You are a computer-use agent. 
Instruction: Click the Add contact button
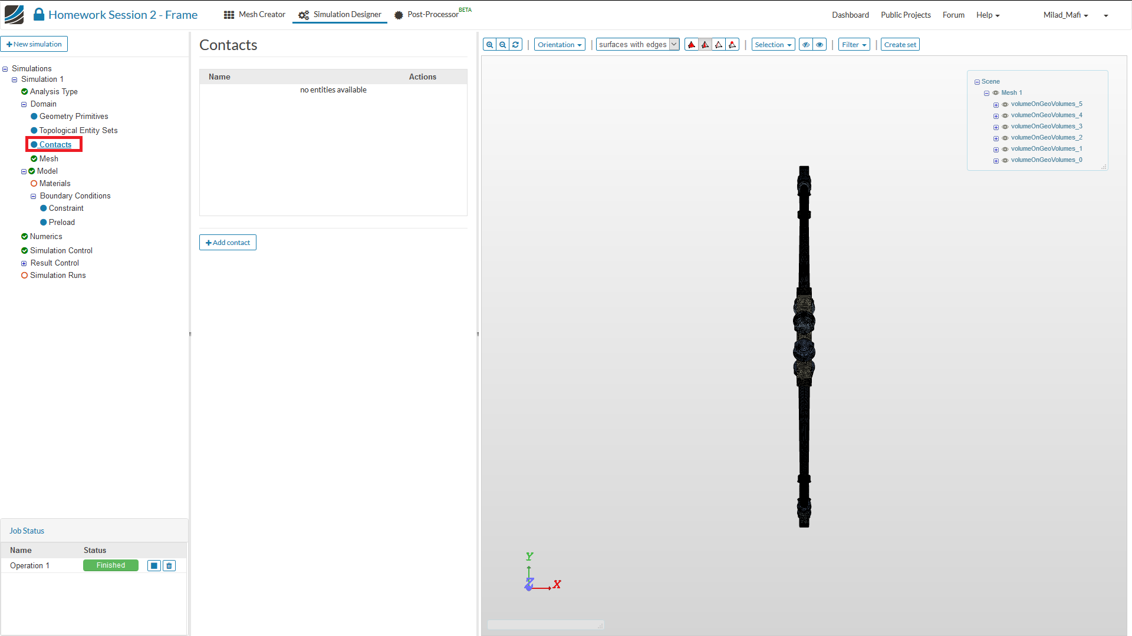click(x=228, y=243)
